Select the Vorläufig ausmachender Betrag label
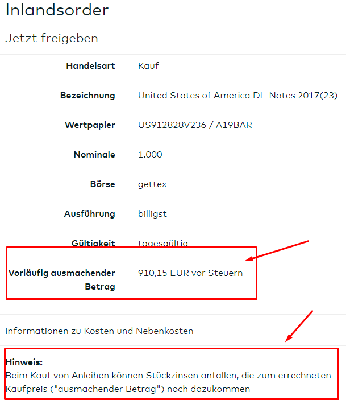The height and width of the screenshot is (404, 346). [x=62, y=279]
